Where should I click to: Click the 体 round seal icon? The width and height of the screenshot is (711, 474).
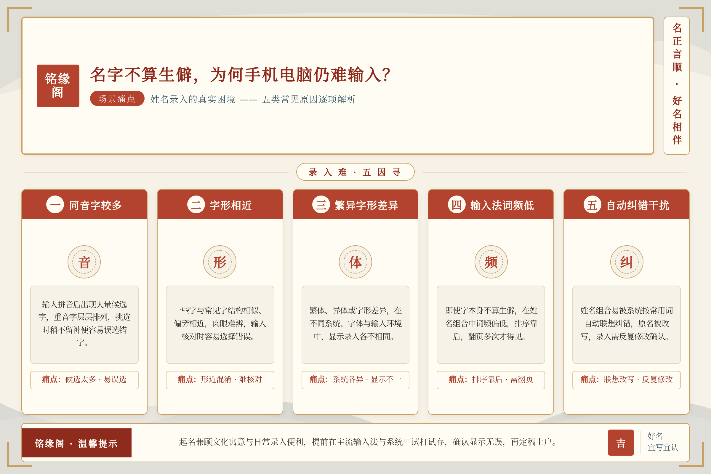point(355,262)
